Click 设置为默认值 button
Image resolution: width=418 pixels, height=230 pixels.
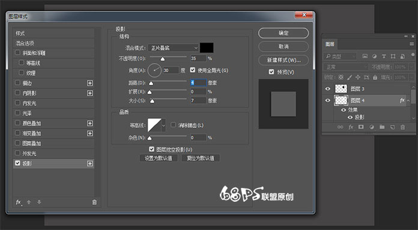coord(159,158)
